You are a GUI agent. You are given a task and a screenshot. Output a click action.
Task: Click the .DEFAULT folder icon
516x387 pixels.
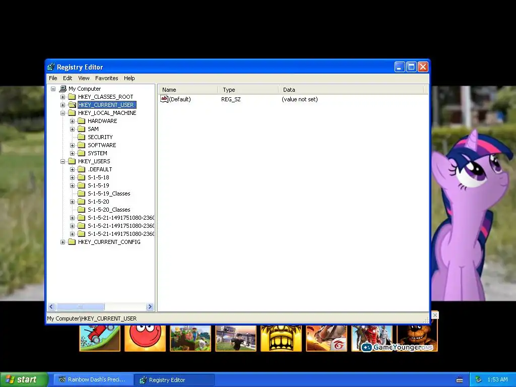tap(81, 169)
